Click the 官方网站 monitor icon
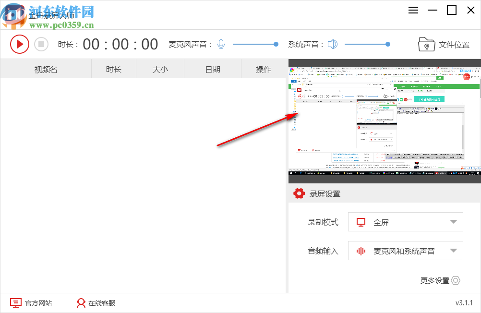Image resolution: width=481 pixels, height=313 pixels. 16,303
